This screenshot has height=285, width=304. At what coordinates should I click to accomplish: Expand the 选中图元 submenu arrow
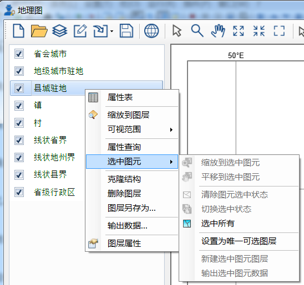171,162
